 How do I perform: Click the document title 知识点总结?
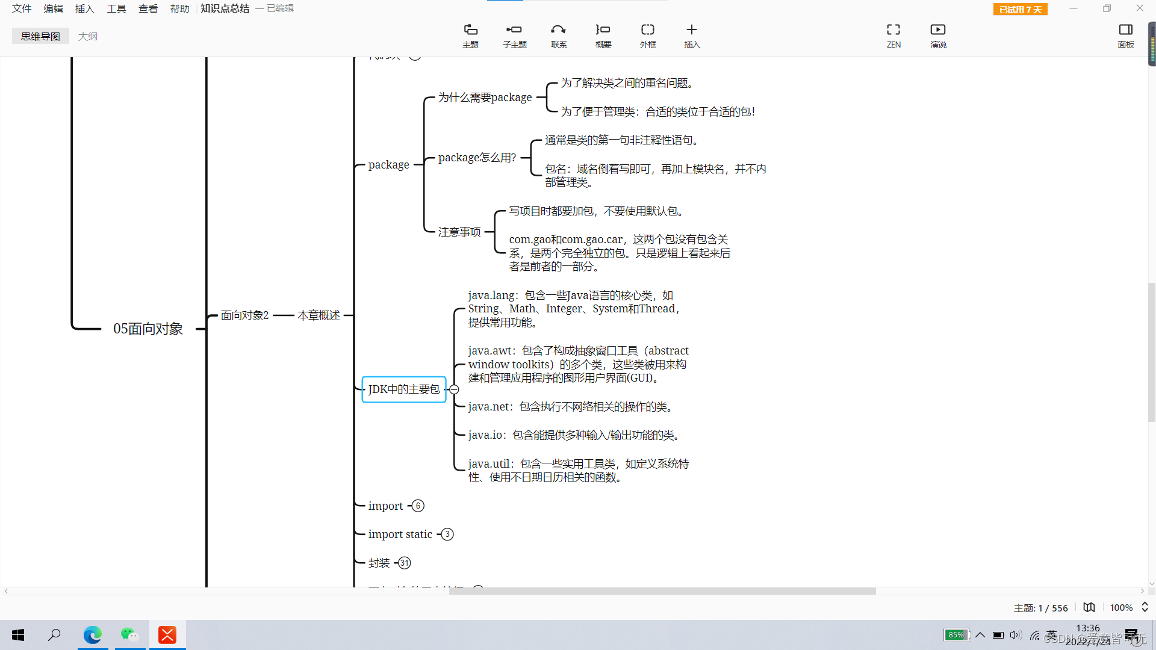[225, 8]
